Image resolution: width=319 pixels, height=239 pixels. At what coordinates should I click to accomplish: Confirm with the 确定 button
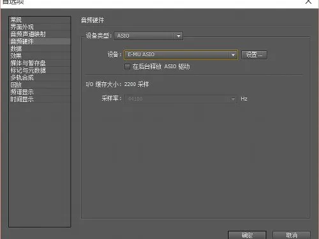247,235
